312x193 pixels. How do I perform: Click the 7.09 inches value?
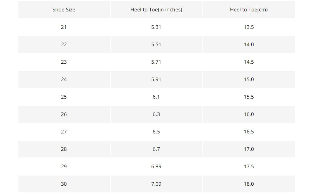(x=156, y=184)
